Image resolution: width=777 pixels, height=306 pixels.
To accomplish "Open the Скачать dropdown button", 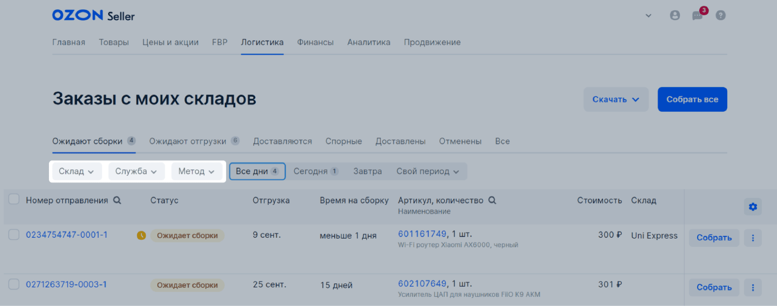I will [x=616, y=99].
